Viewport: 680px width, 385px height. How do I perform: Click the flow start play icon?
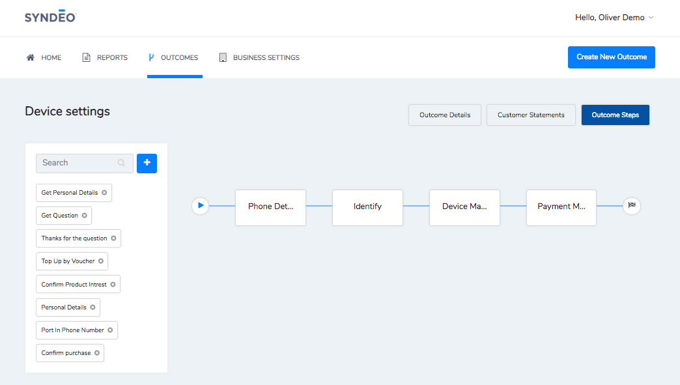click(201, 205)
